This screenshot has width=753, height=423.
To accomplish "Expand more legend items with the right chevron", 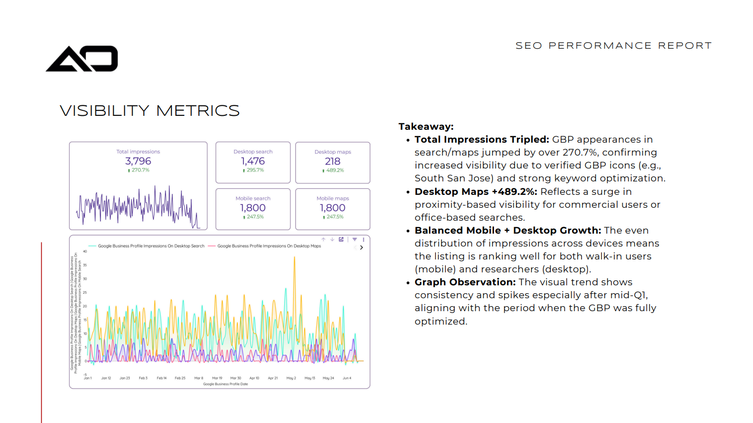I will [x=362, y=247].
